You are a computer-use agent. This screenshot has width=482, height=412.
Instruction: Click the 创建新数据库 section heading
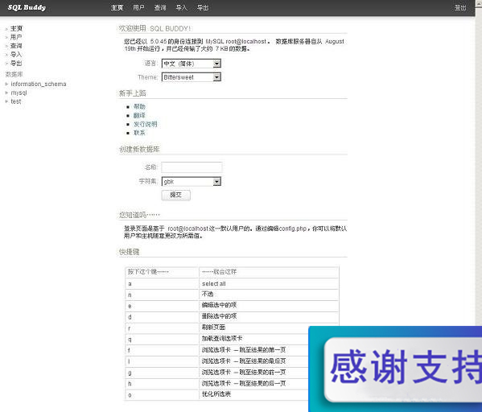click(x=139, y=149)
